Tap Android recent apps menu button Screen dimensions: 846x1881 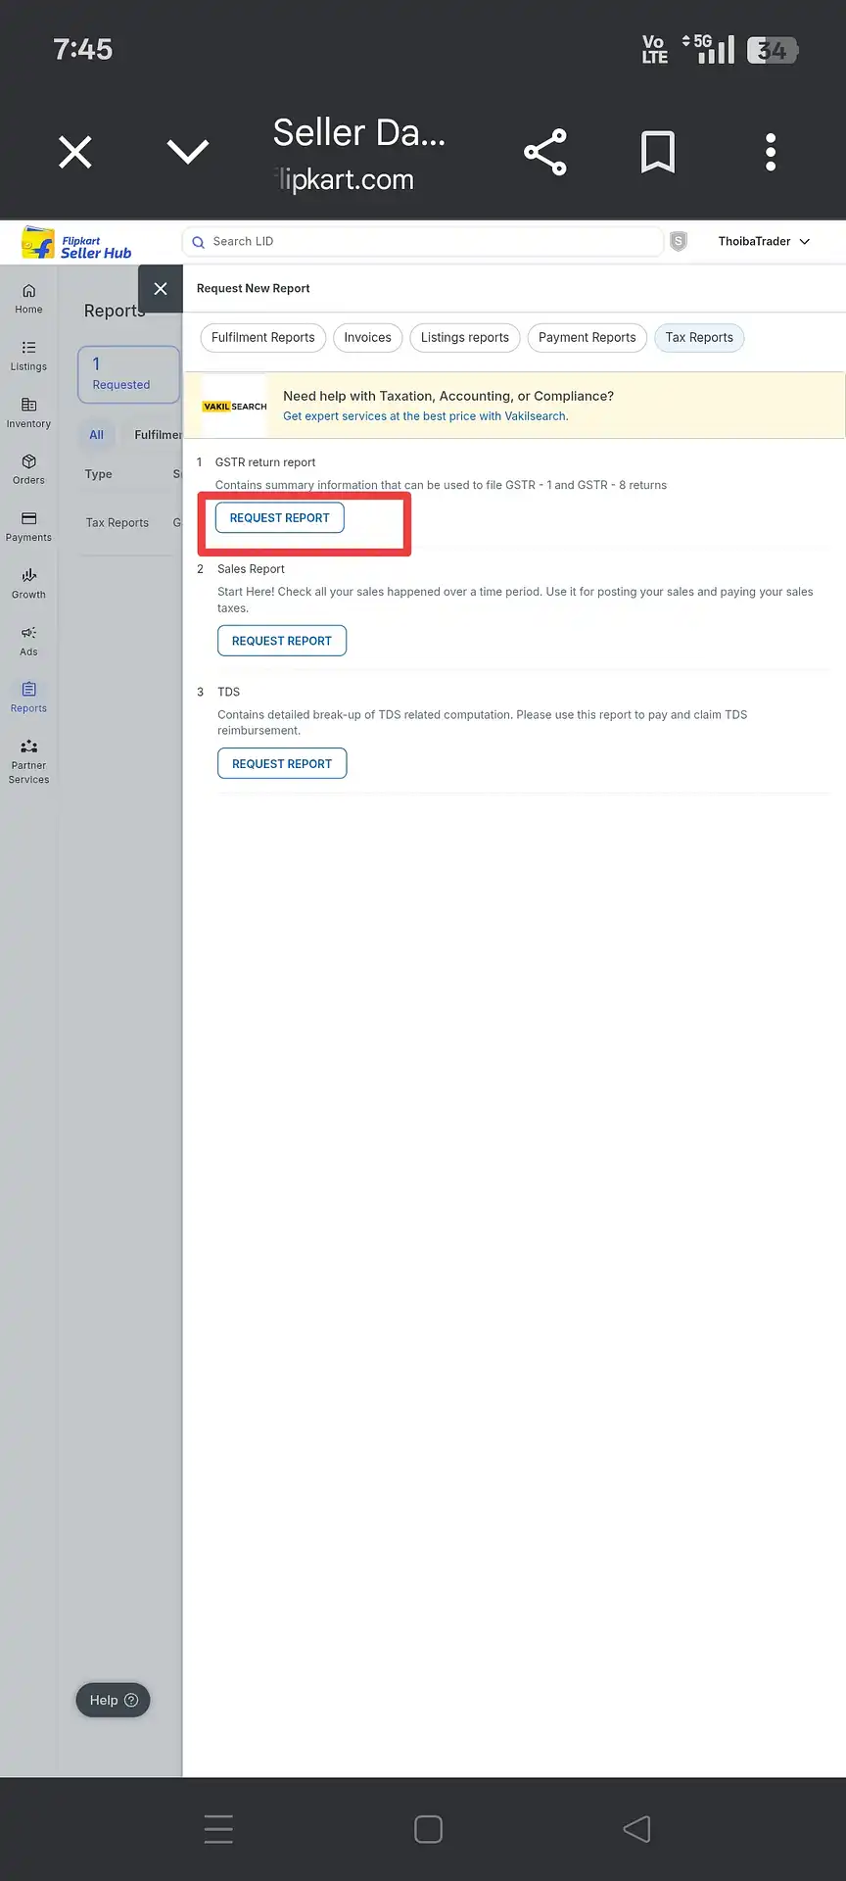click(x=218, y=1829)
